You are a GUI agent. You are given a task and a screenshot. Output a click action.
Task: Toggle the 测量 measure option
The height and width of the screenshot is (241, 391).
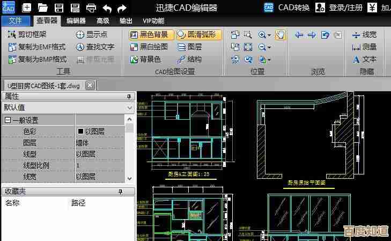tap(364, 47)
